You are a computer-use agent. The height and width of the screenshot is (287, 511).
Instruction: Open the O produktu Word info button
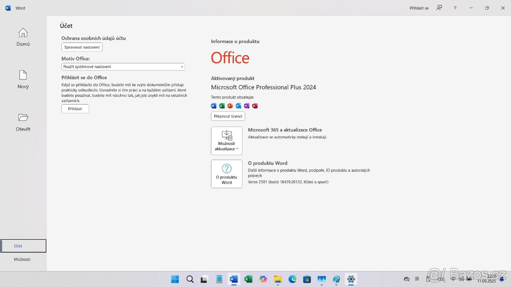pos(227,174)
